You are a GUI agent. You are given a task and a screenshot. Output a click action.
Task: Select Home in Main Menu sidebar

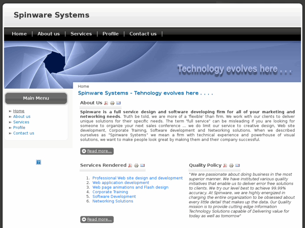(x=19, y=111)
